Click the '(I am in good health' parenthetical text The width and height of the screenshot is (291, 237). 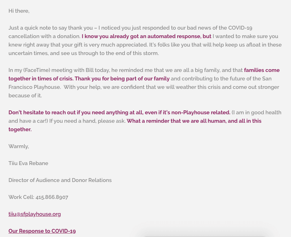(256, 113)
